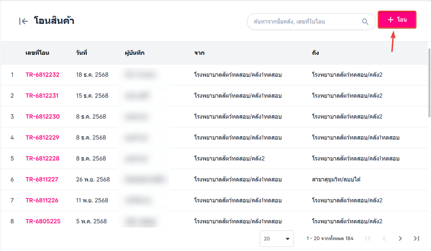Open transfer TR-6811227
Image resolution: width=431 pixels, height=251 pixels.
tap(42, 179)
